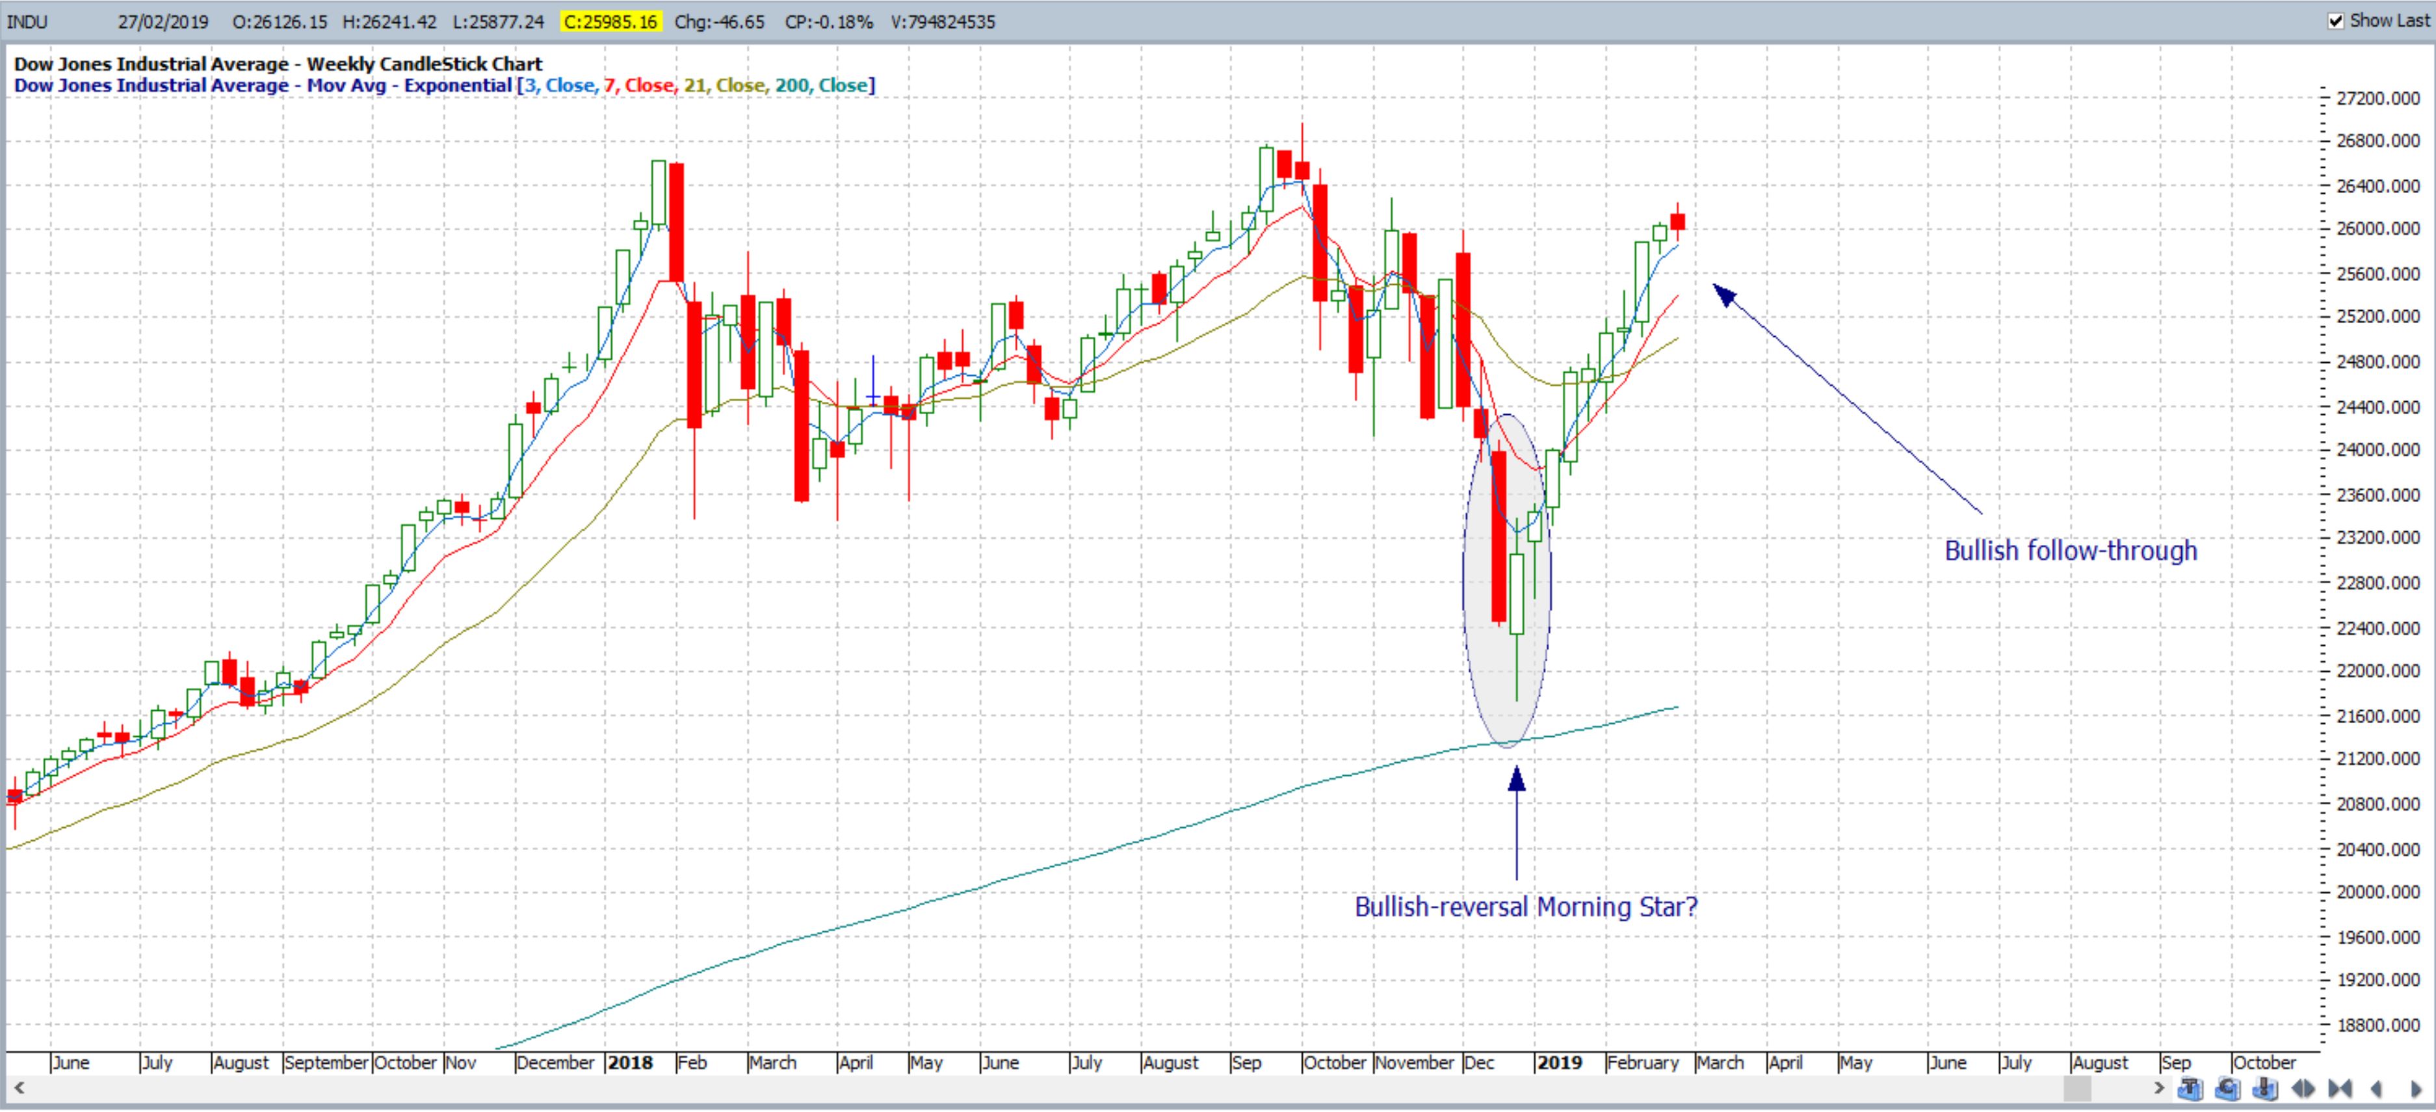Click the 'Bullish-reversal Morning Star?' annotation text
The height and width of the screenshot is (1112, 2436).
1526,907
